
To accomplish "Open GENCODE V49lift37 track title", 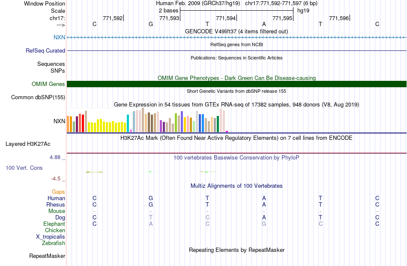I will pyautogui.click(x=236, y=31).
